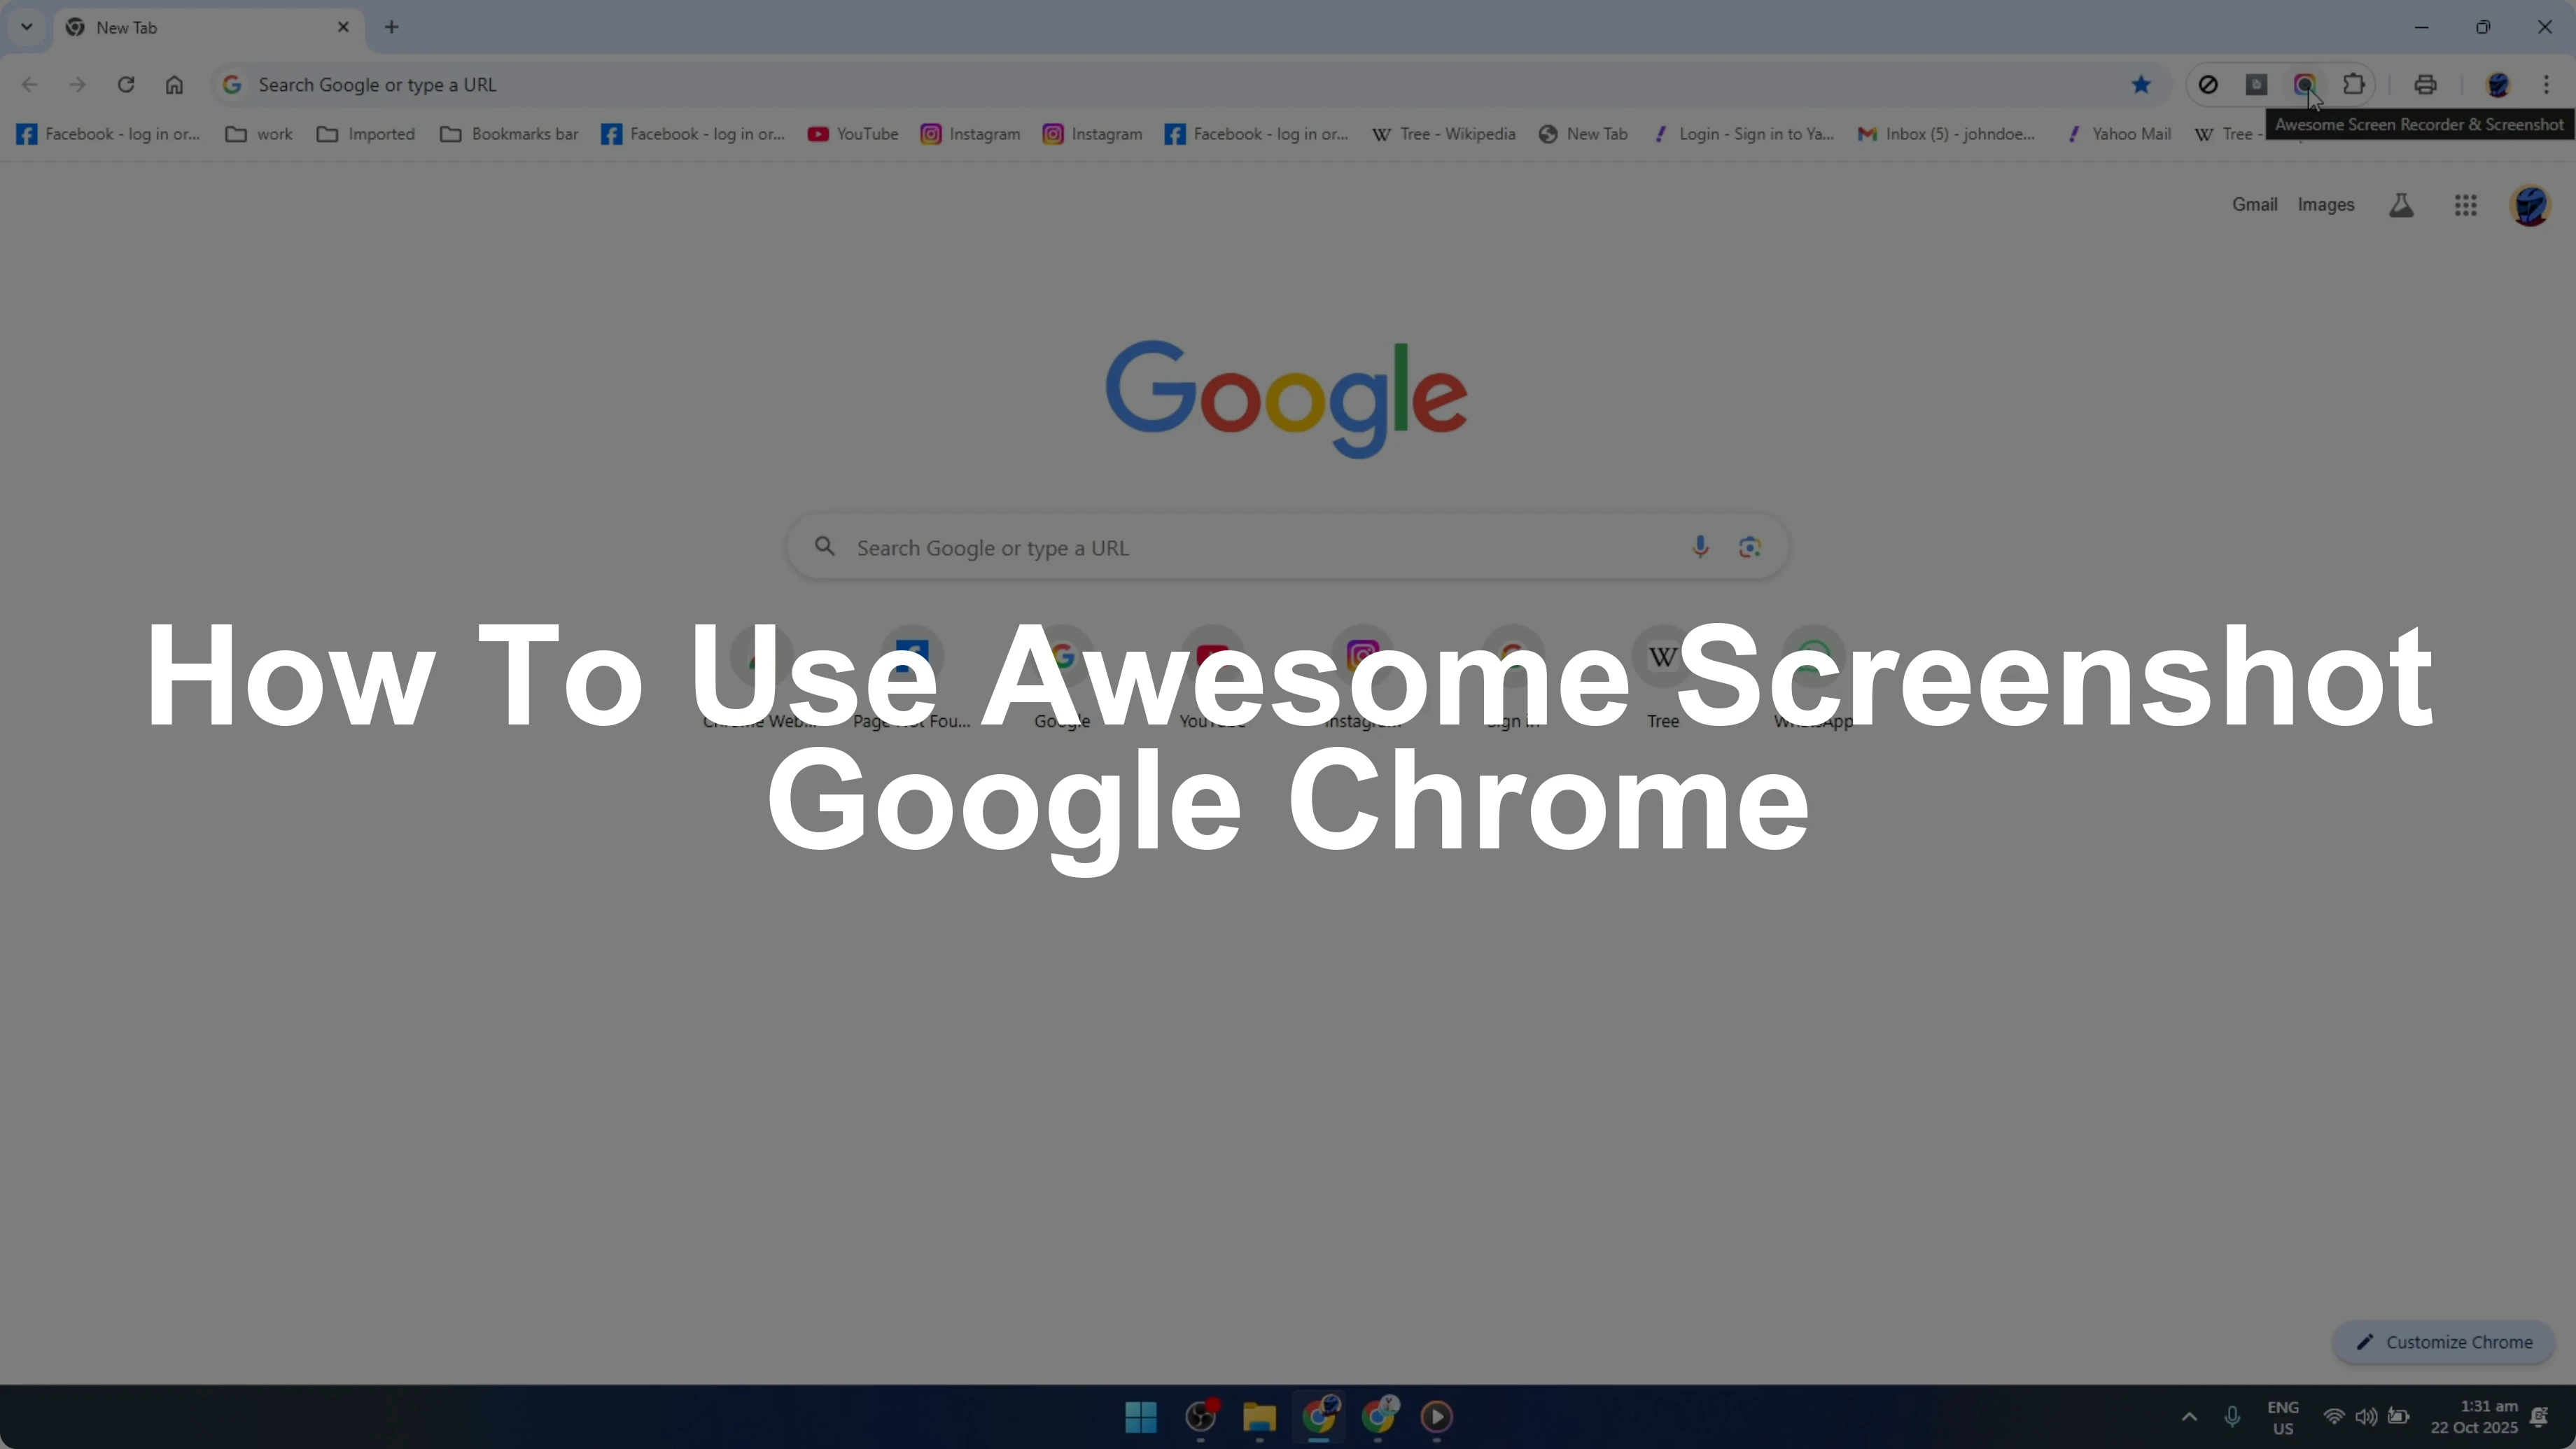This screenshot has height=1449, width=2576.
Task: Open Google Lens image search icon
Action: [x=1749, y=547]
